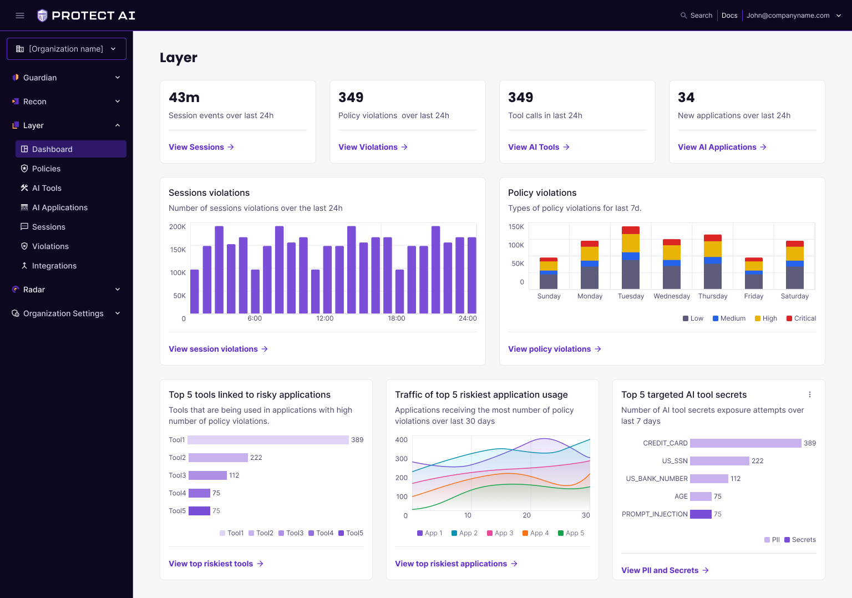Collapse the Layer section in the sidebar

tap(117, 125)
